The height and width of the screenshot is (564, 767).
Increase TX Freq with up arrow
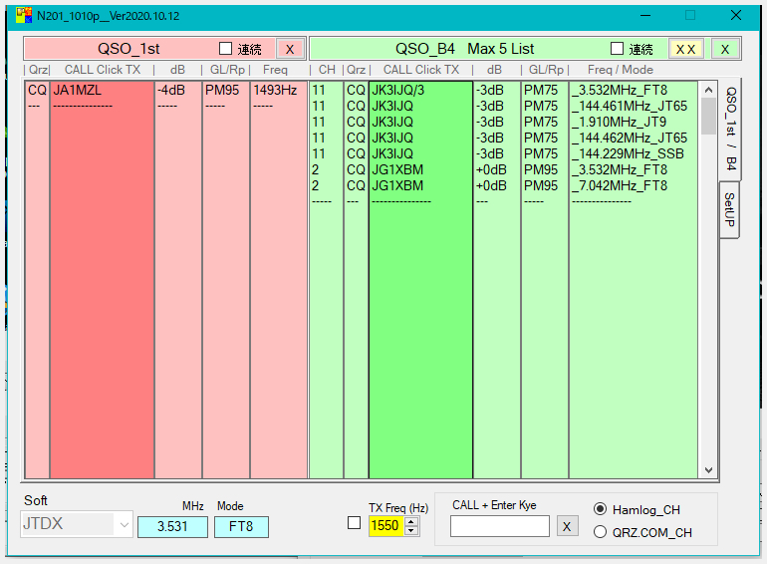[x=411, y=521]
